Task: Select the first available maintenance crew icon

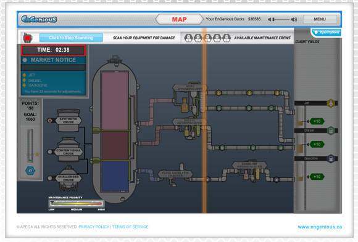Action: tap(188, 38)
